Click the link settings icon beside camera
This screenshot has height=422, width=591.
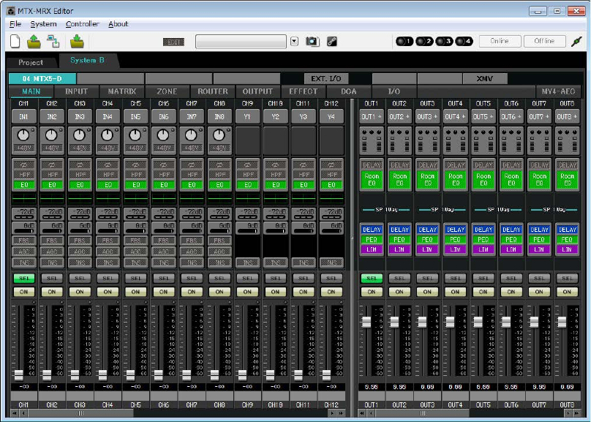click(x=331, y=42)
